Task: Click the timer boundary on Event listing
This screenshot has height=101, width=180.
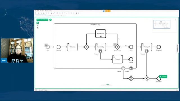Action: coord(100,51)
